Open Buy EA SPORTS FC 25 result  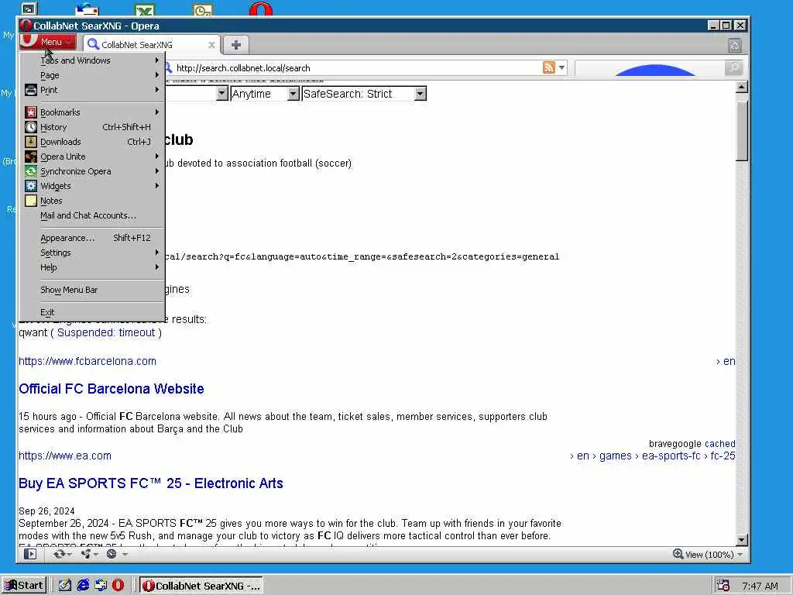click(151, 483)
